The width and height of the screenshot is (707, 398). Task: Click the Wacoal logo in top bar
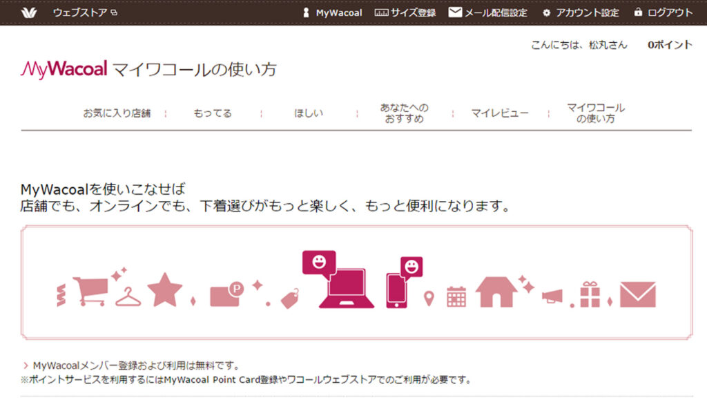click(x=29, y=12)
